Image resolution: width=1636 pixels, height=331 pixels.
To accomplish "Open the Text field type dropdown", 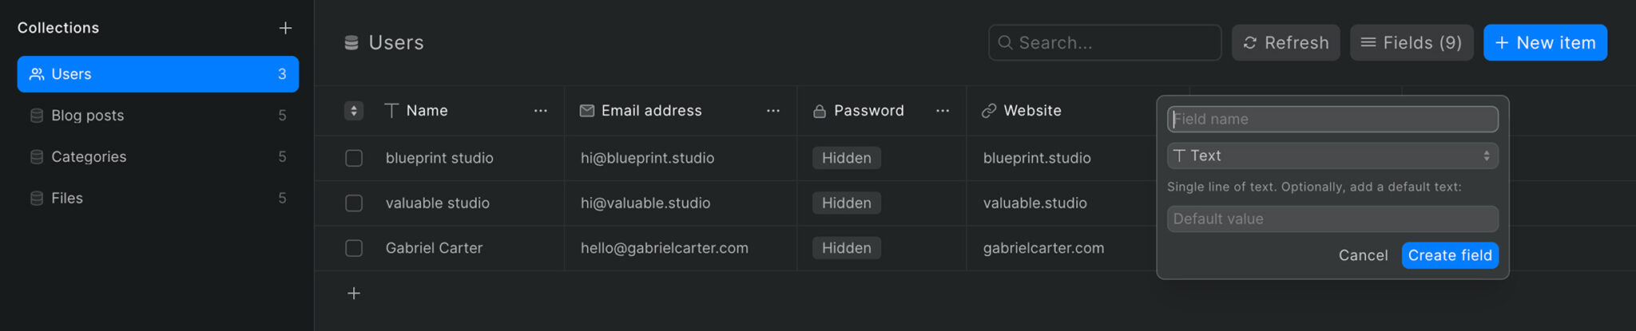I will coord(1332,156).
